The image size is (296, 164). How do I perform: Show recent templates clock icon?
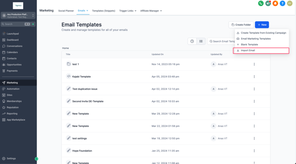point(192,41)
